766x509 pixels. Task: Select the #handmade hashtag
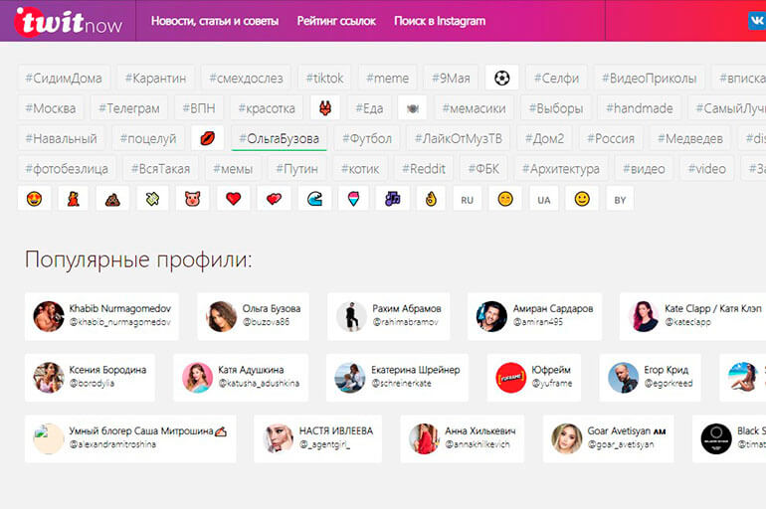[x=639, y=108]
